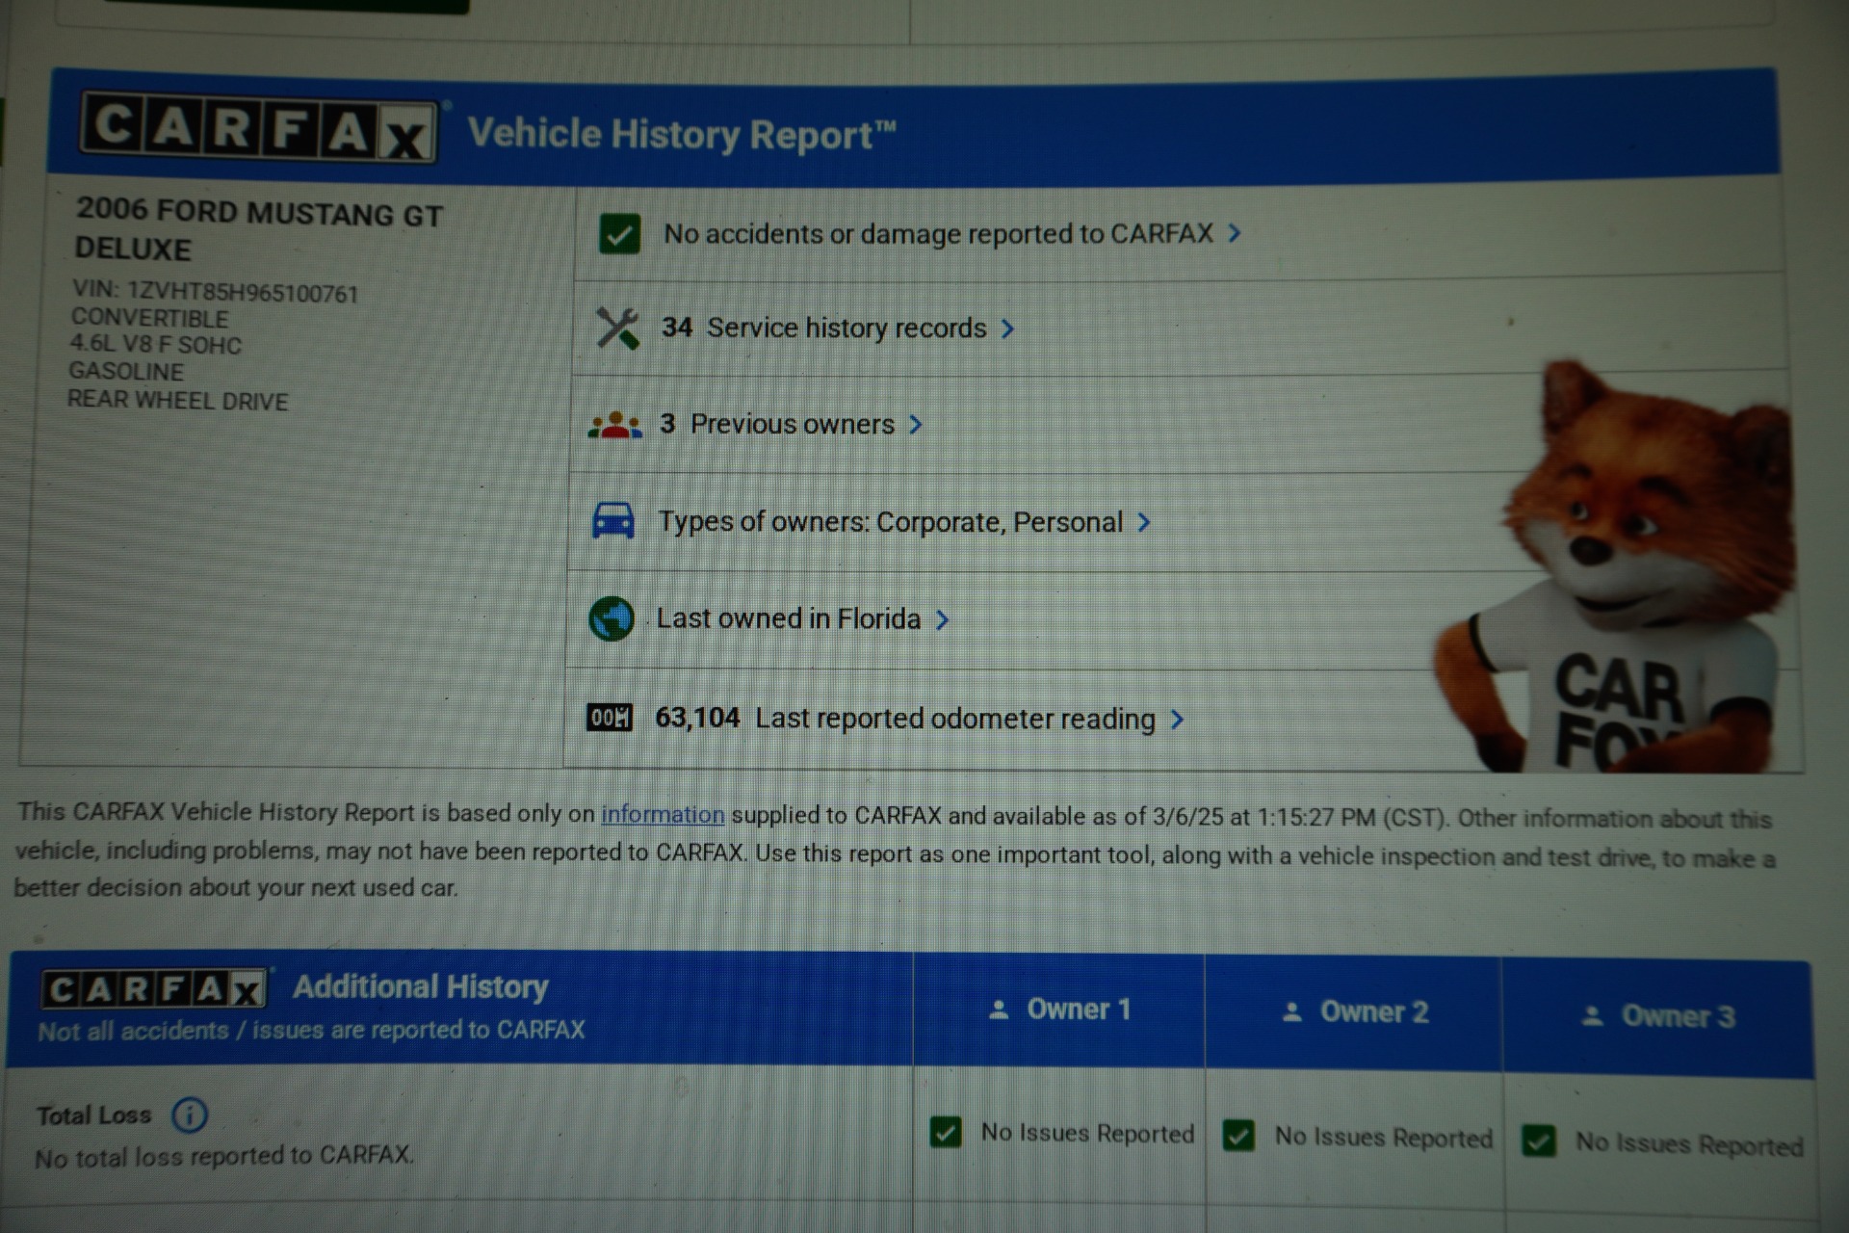Click the REAR WHEEL DRIVE text

(x=177, y=400)
